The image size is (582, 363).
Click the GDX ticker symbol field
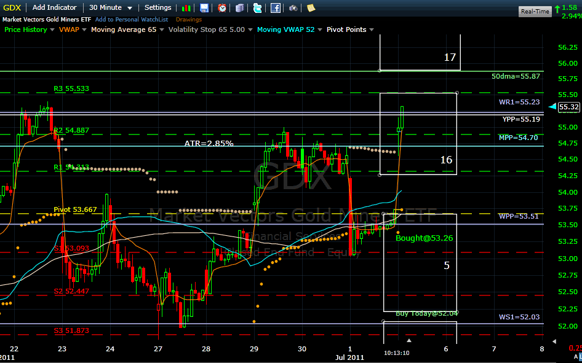pyautogui.click(x=13, y=7)
